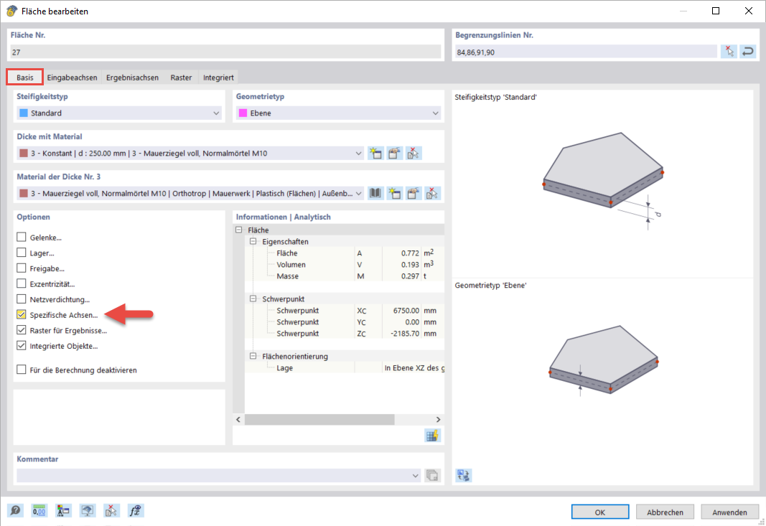The width and height of the screenshot is (766, 526).
Task: Collapse the Schwerpunkt tree section
Action: point(253,299)
